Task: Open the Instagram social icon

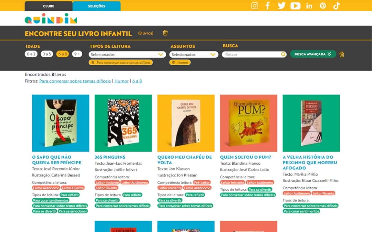Action: (255, 5)
